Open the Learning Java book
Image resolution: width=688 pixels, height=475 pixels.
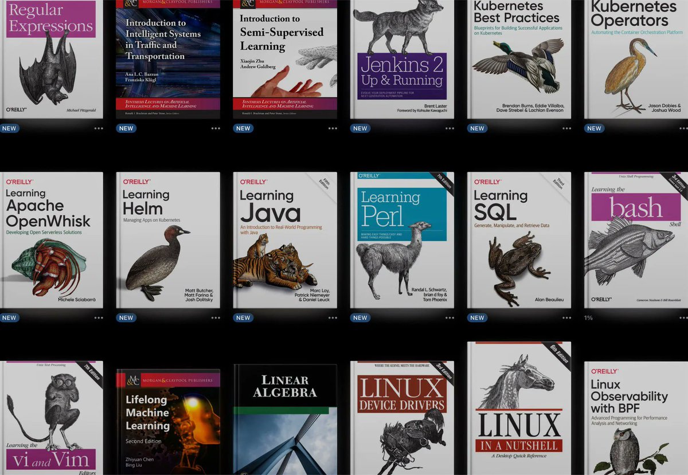[x=285, y=240]
